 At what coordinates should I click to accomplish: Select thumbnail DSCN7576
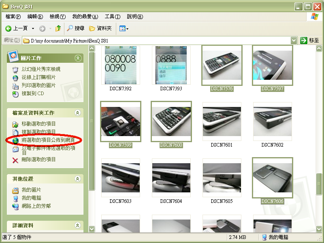click(x=222, y=65)
